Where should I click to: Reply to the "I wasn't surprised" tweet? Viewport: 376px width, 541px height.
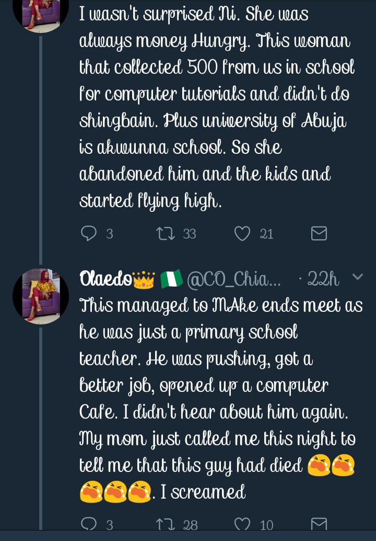pos(89,233)
